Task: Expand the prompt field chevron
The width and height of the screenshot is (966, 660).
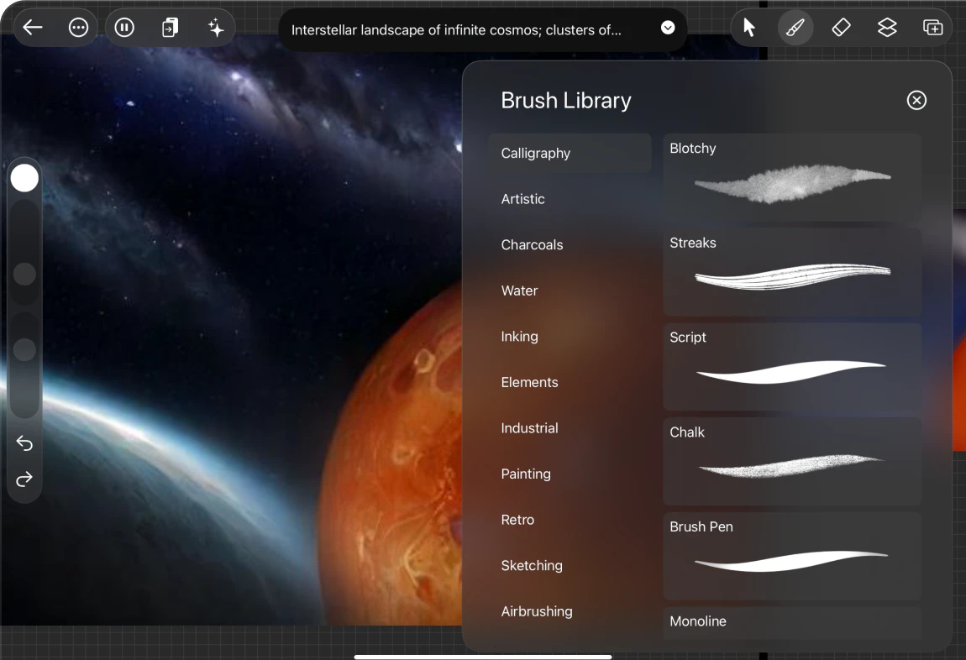Action: (x=667, y=27)
